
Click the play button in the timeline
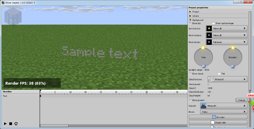pyautogui.click(x=5, y=124)
